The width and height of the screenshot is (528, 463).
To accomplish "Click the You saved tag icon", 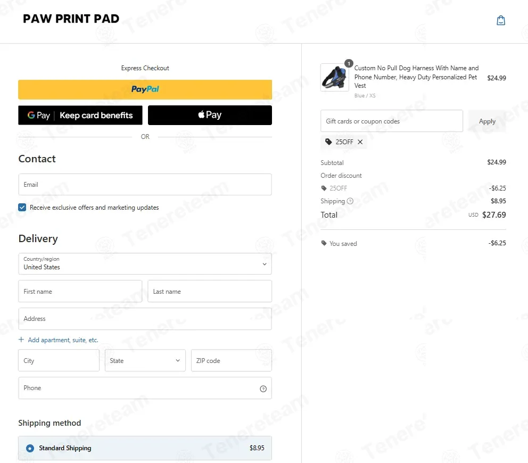I will pos(324,243).
